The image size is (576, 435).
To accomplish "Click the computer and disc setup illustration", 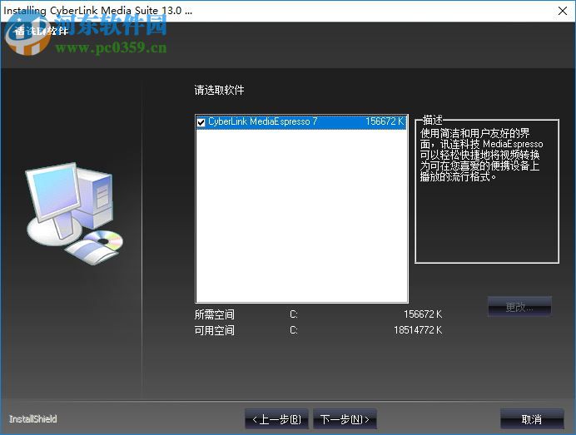I will (x=75, y=213).
